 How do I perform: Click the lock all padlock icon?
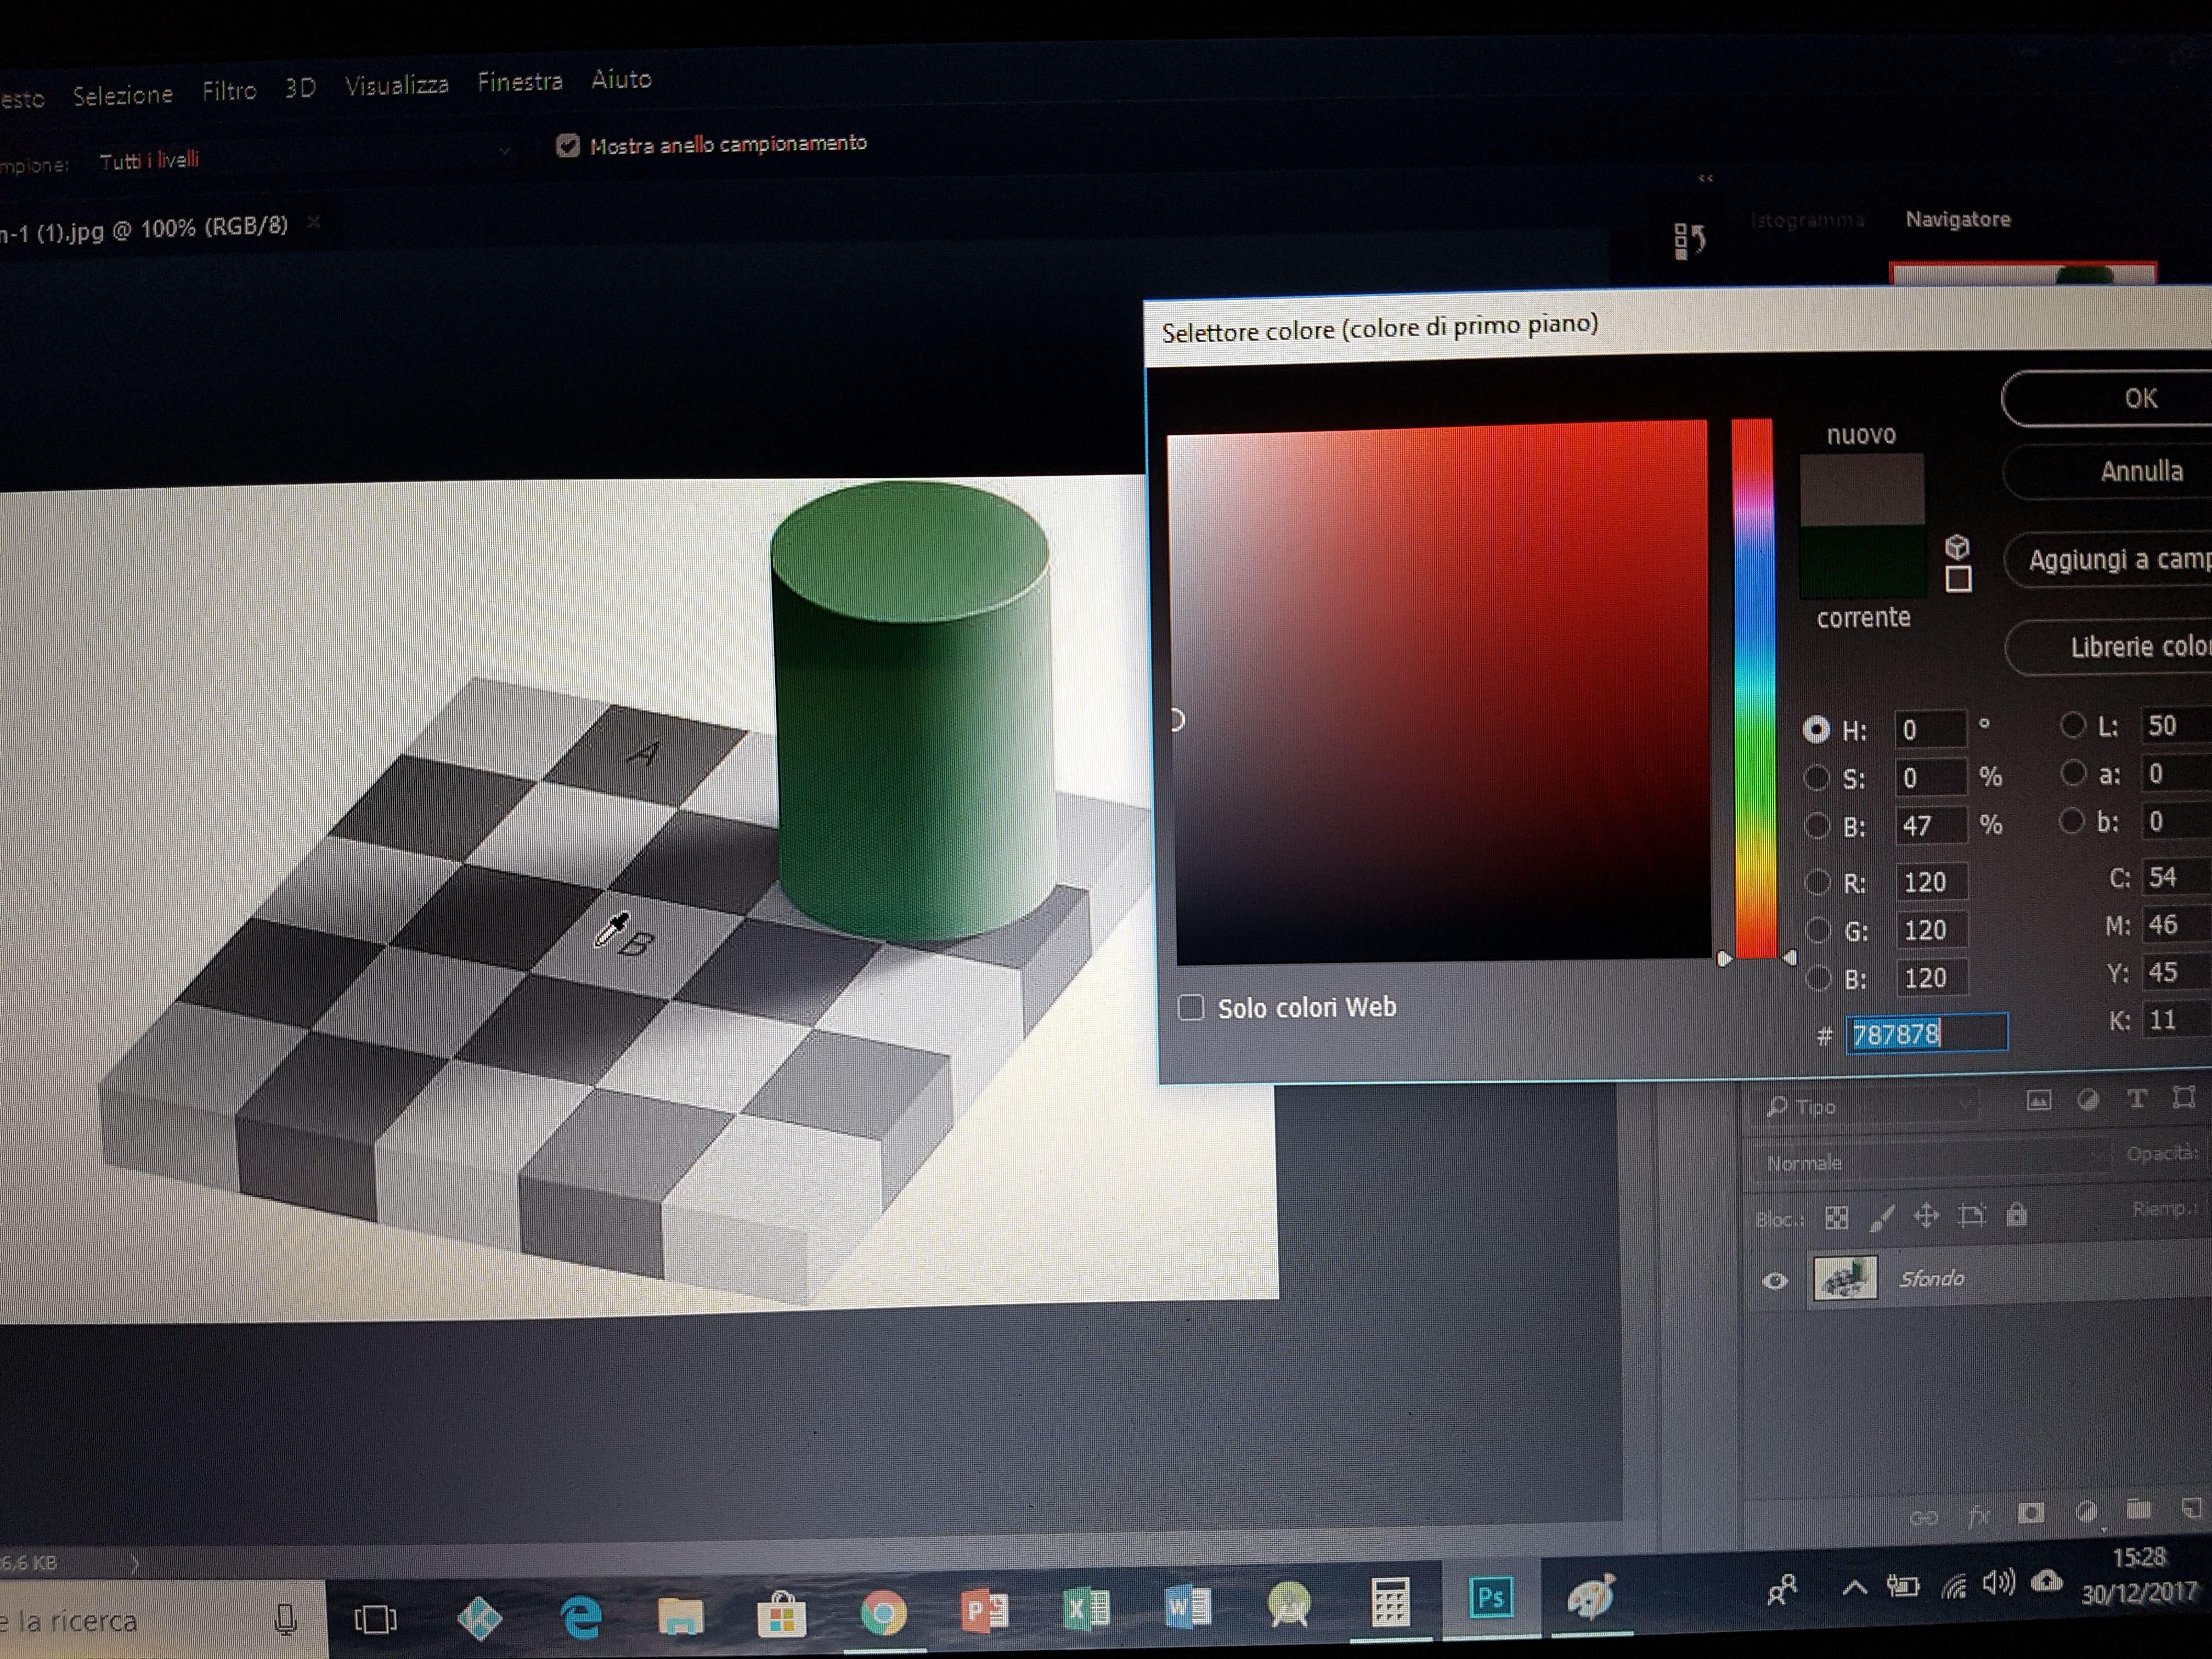pyautogui.click(x=2016, y=1214)
